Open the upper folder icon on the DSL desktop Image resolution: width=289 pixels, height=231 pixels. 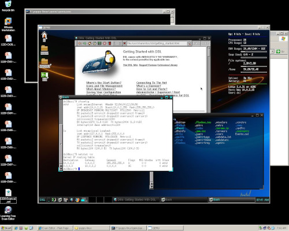pos(45,50)
